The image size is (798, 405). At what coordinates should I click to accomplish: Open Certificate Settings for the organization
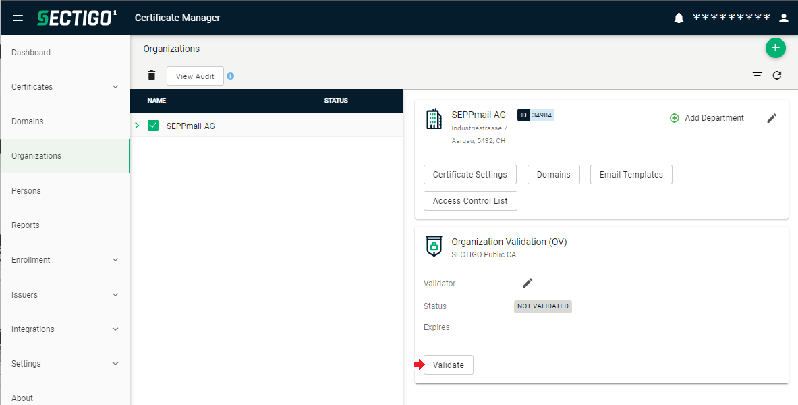coord(469,174)
